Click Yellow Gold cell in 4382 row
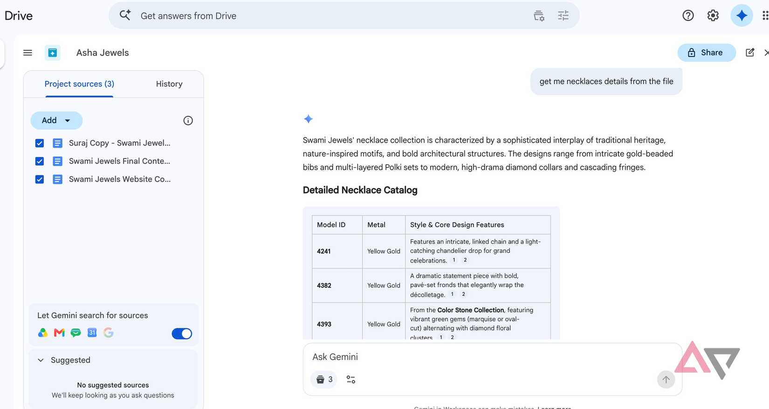The width and height of the screenshot is (769, 409). tap(384, 285)
